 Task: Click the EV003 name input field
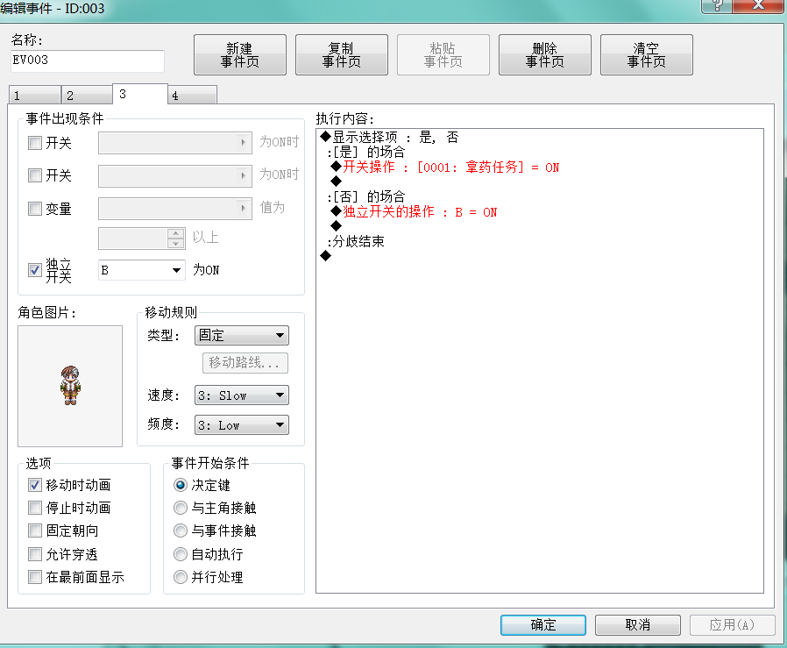88,61
